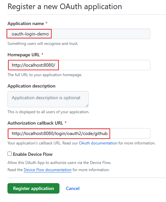
Task: Open the OAuth documentation link
Action: pos(98,143)
